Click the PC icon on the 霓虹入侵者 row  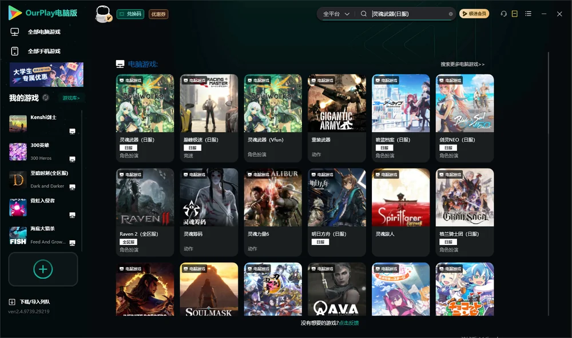(72, 215)
